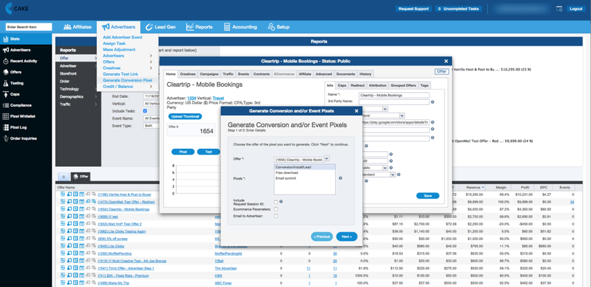Click the Pixel button under offer number
The image size is (591, 287).
pos(182,152)
